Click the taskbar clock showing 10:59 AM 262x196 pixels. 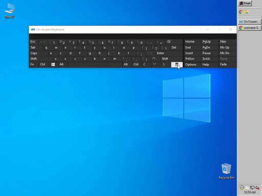[250, 192]
